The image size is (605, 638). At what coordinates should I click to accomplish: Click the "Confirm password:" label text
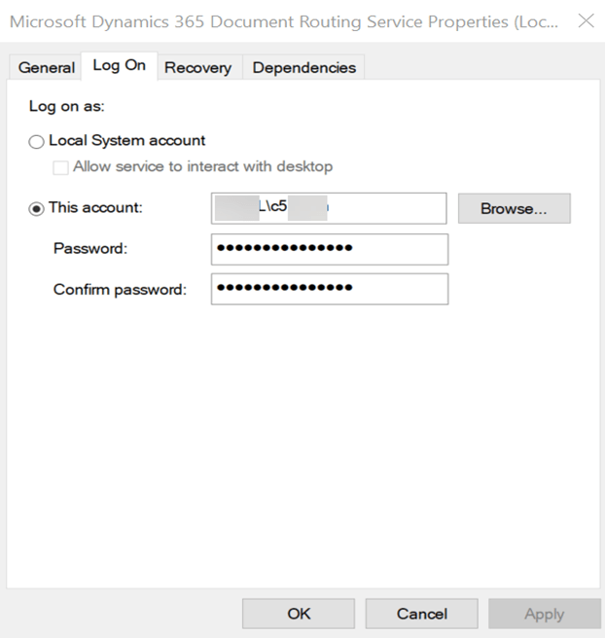[x=120, y=289]
